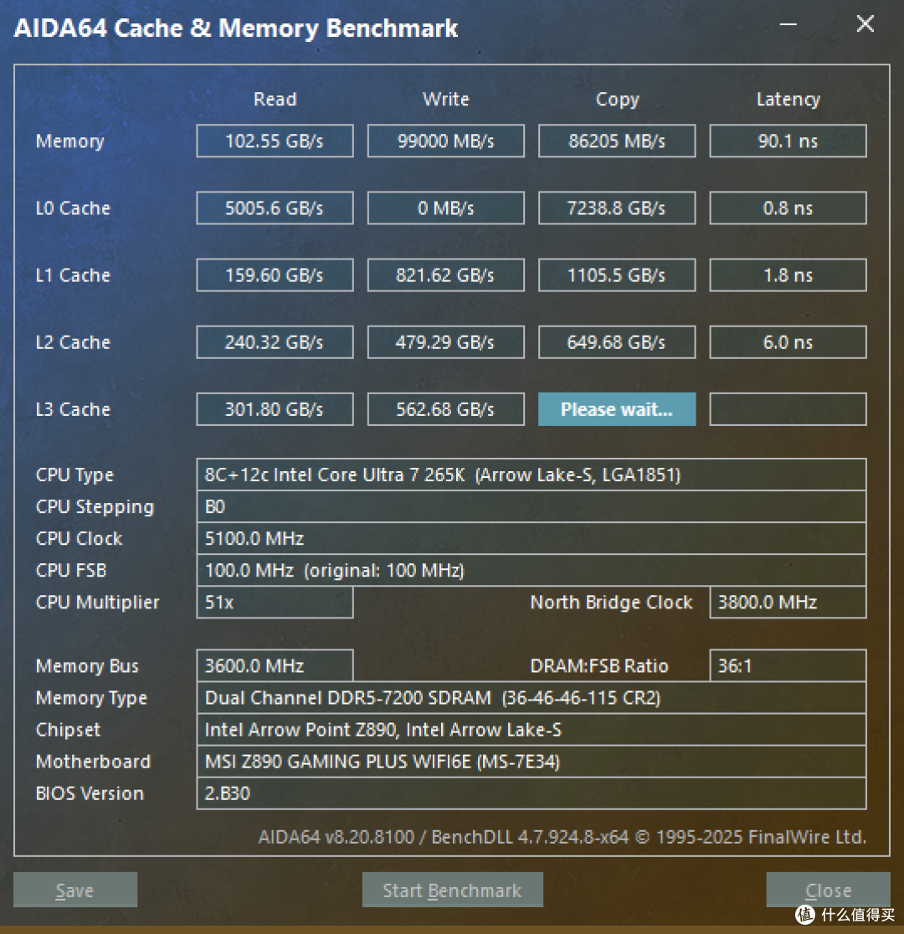The image size is (904, 934).
Task: Click the empty L3 Cache Latency box
Action: [788, 409]
